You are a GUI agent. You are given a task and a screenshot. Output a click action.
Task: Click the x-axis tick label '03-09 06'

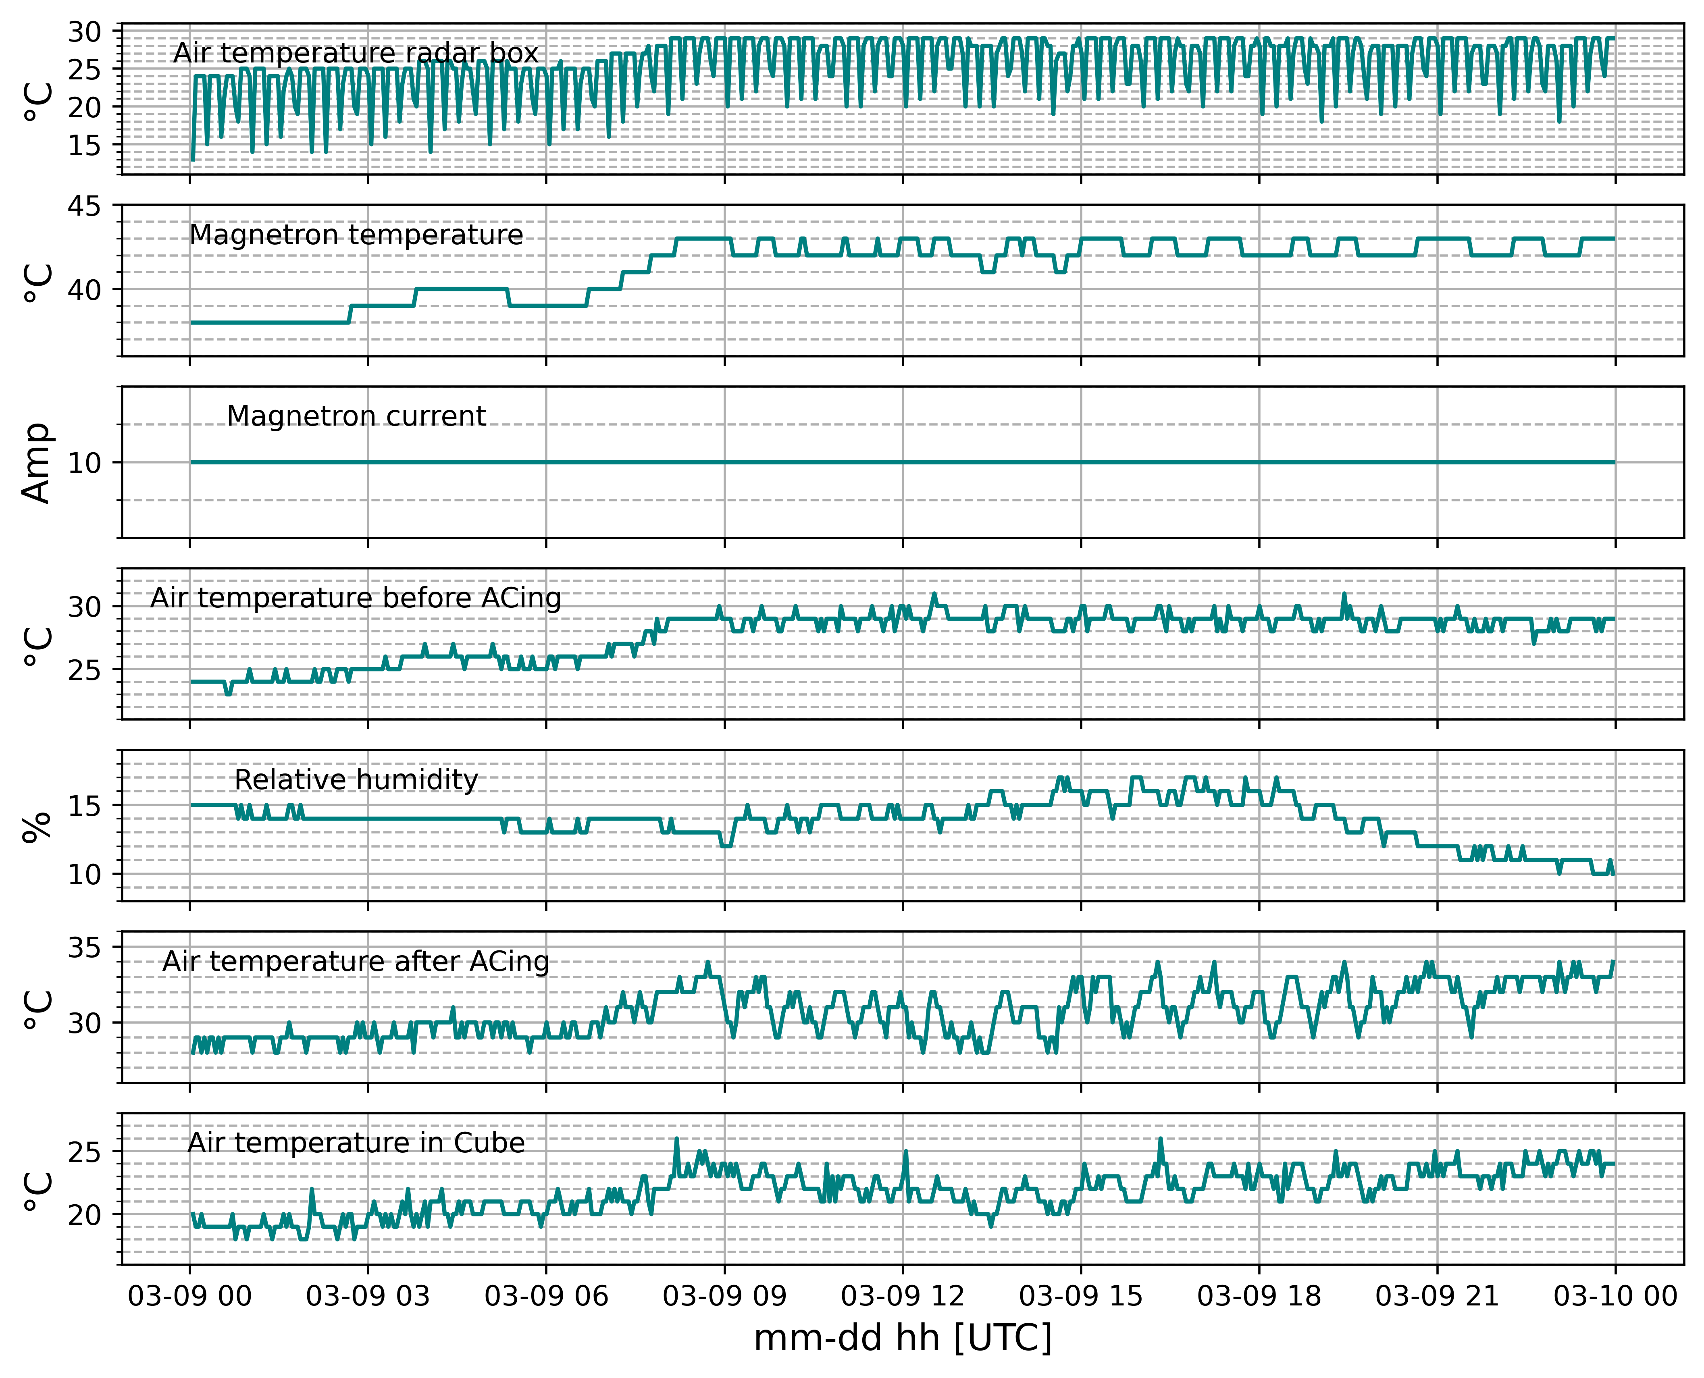pyautogui.click(x=546, y=1296)
